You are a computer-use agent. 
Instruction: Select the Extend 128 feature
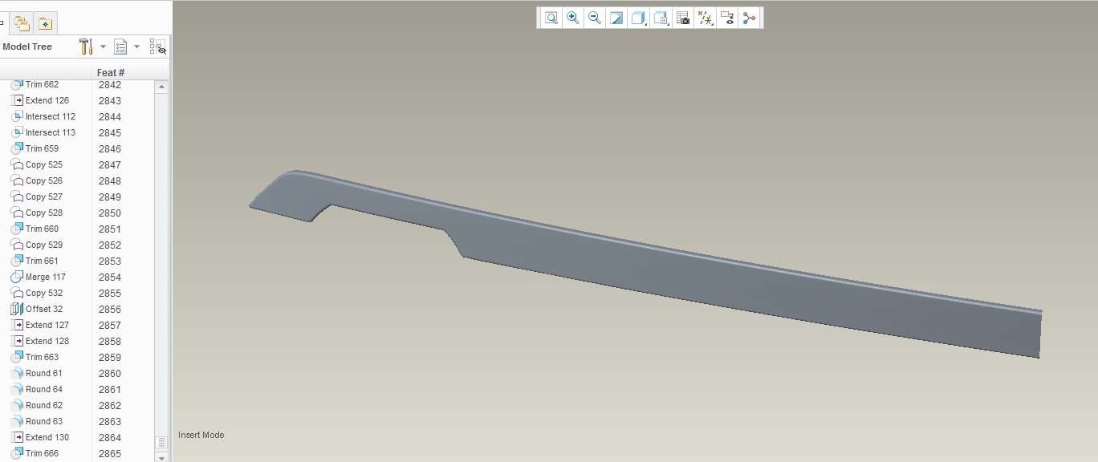(40, 341)
